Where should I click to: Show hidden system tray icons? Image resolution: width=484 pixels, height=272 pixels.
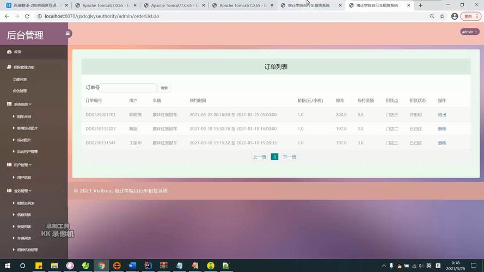tap(384, 265)
